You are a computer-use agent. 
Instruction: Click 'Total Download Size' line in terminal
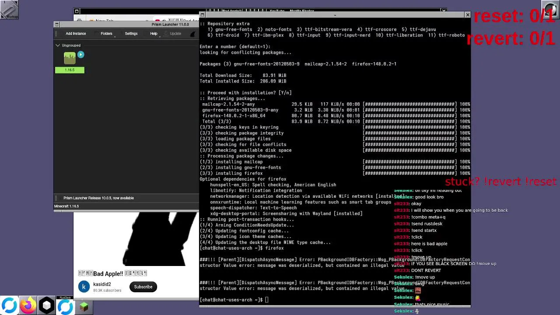coord(243,75)
